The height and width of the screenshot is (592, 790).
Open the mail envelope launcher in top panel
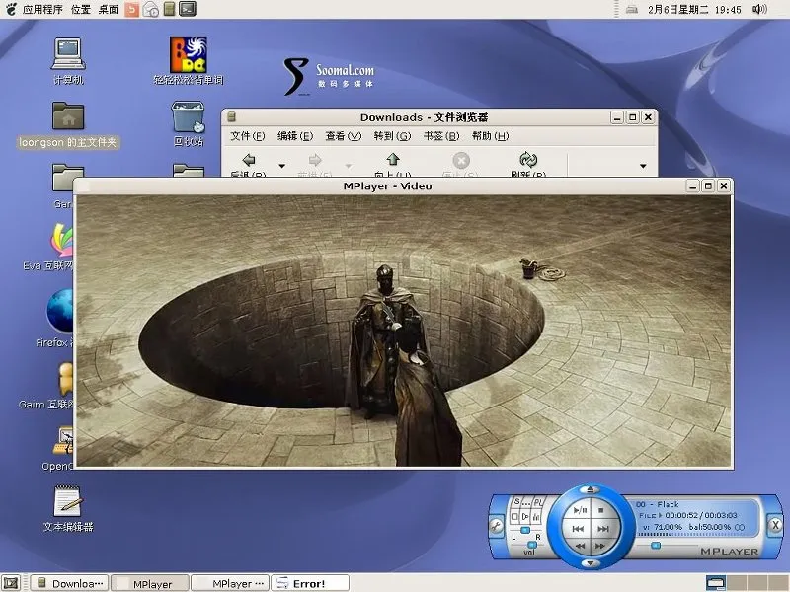click(x=151, y=9)
